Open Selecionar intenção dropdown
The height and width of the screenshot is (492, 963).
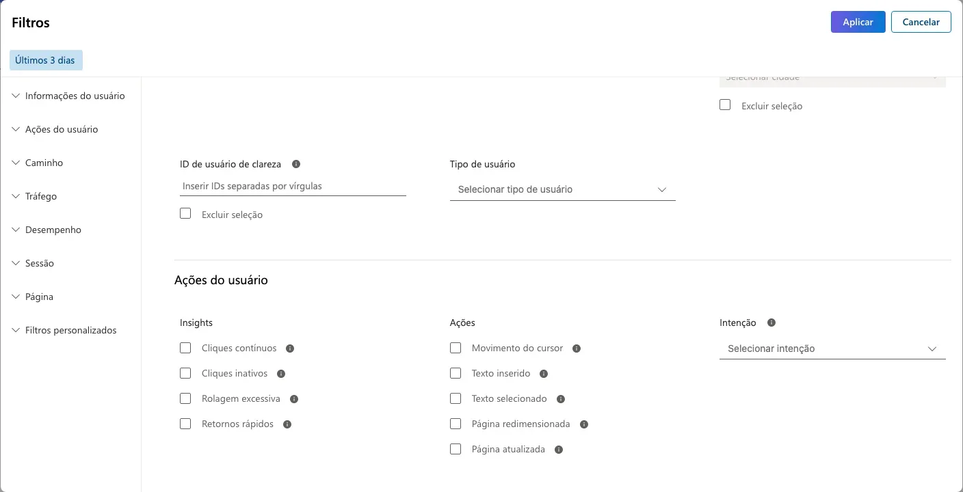click(832, 348)
